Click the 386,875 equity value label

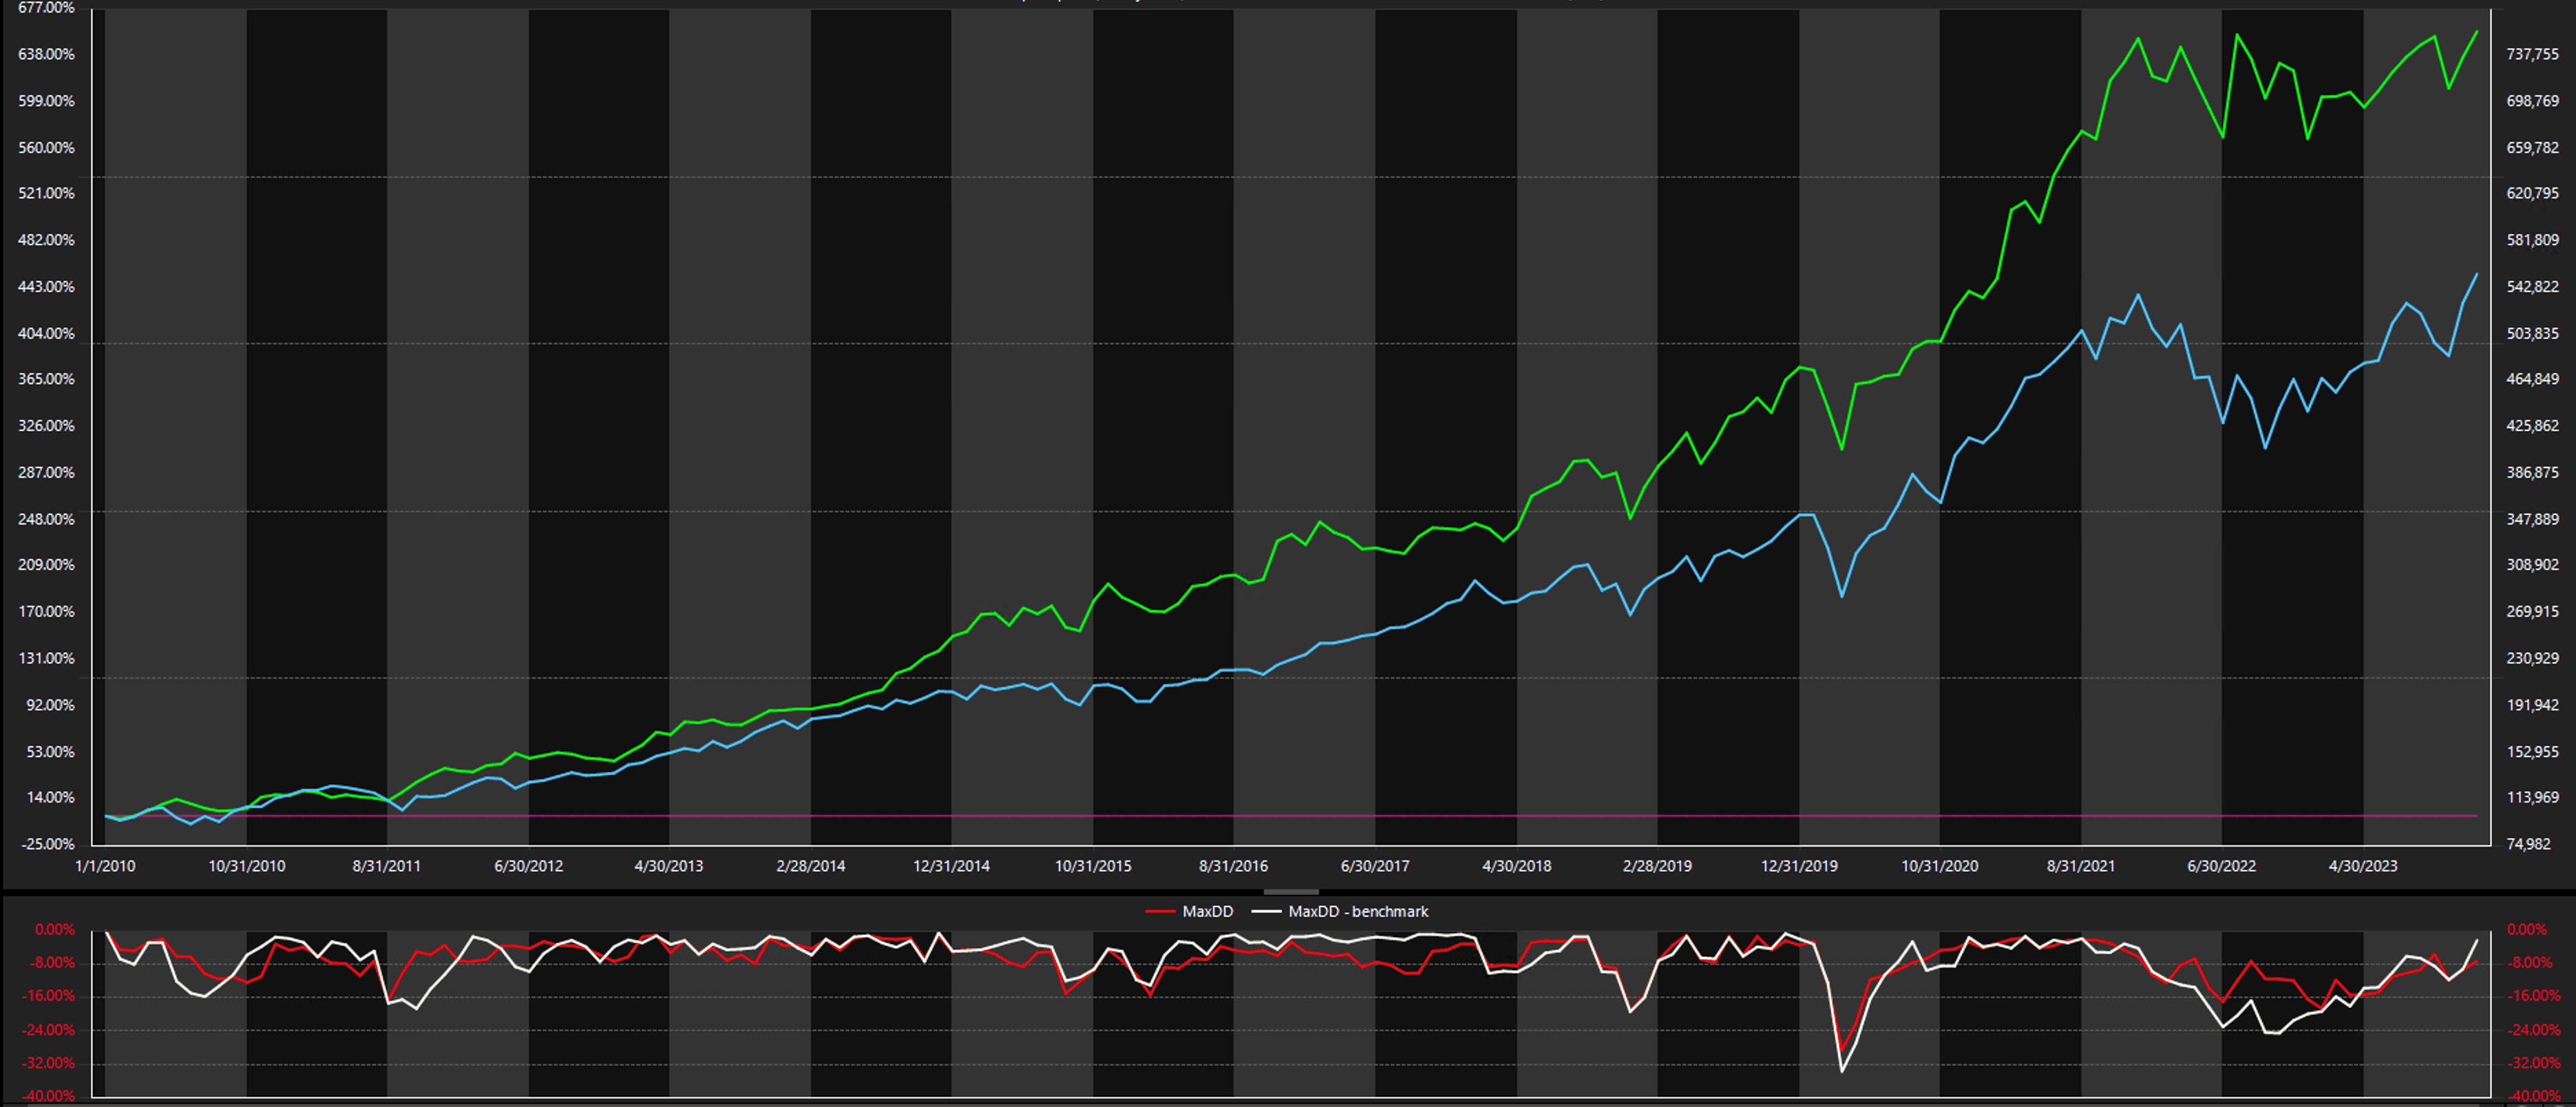pos(2532,473)
